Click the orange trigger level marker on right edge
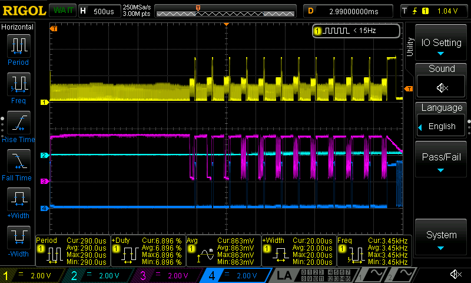 coord(408,88)
